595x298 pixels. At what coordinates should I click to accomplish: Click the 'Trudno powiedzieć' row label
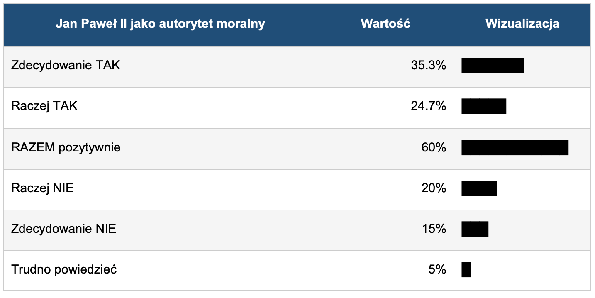[x=64, y=270]
